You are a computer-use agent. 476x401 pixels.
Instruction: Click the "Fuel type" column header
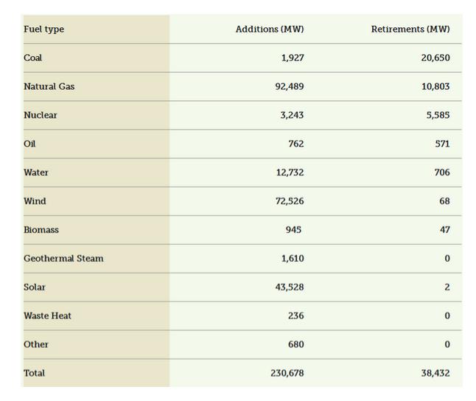pyautogui.click(x=43, y=29)
